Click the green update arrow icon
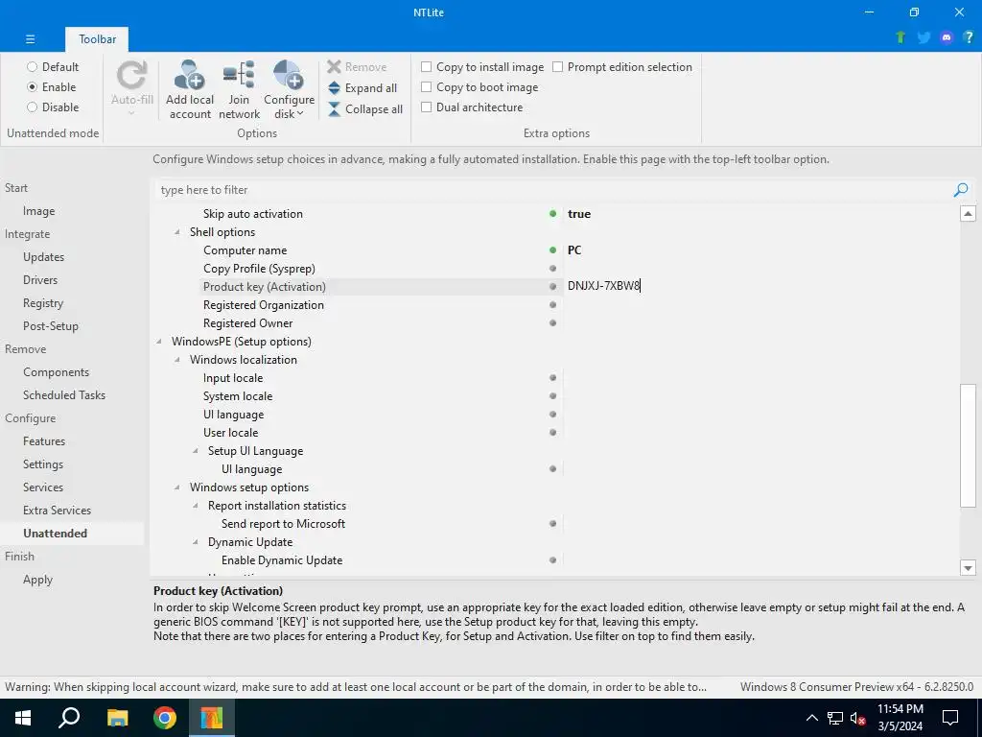 click(900, 37)
